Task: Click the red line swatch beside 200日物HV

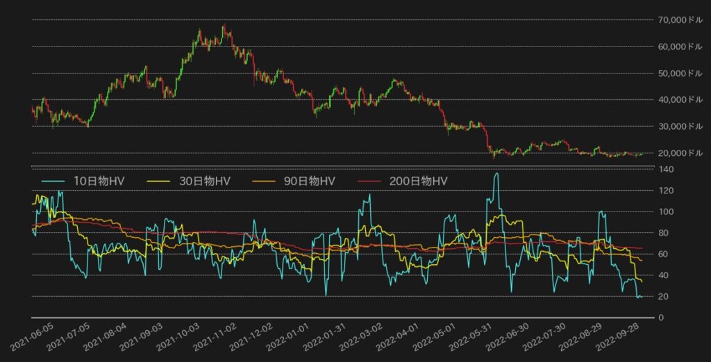Action: coord(371,181)
